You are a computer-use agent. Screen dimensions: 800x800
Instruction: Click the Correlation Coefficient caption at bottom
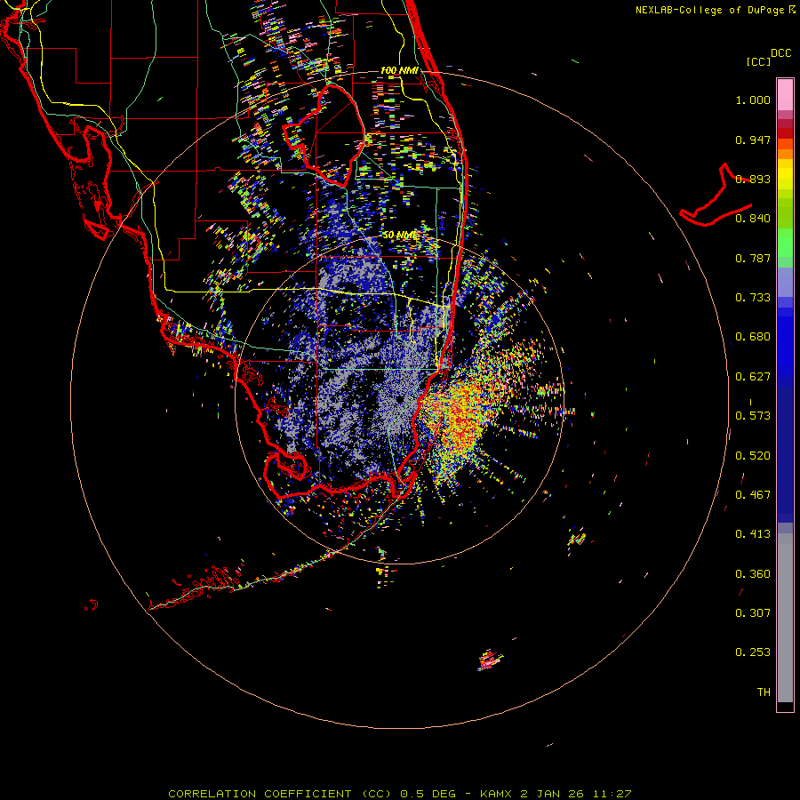[400, 794]
